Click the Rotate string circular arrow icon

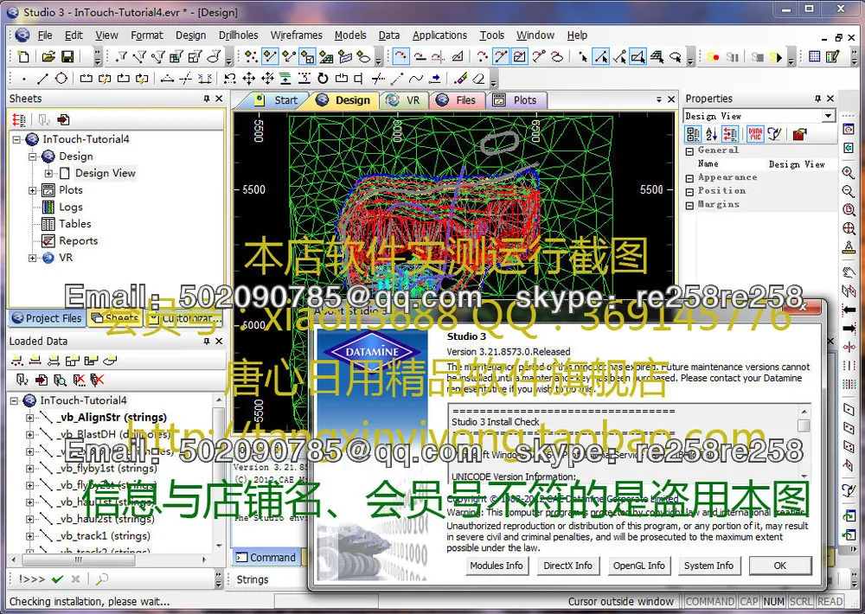click(323, 79)
